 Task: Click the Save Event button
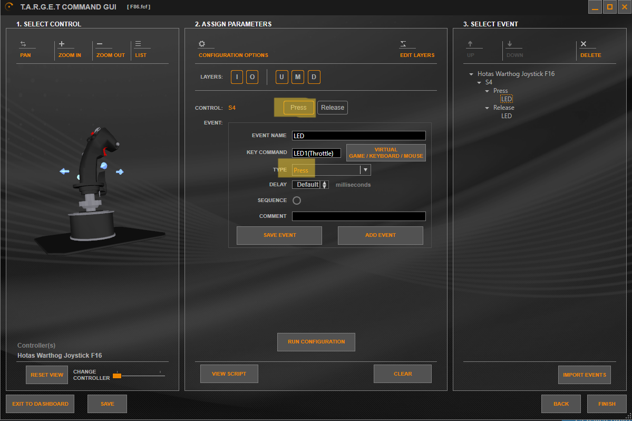pyautogui.click(x=279, y=235)
